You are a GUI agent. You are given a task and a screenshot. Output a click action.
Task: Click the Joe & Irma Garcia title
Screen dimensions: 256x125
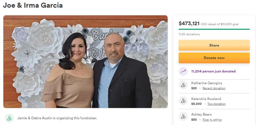(33, 5)
